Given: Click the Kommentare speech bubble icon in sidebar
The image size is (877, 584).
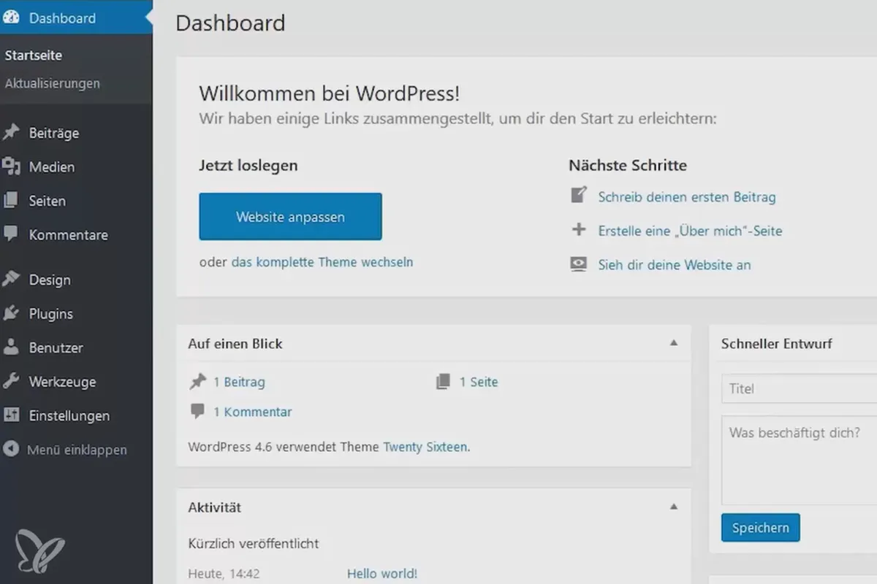Looking at the screenshot, I should (x=11, y=234).
